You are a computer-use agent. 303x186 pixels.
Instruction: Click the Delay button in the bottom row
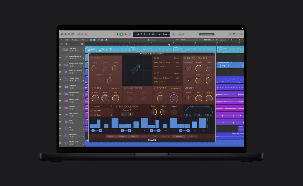(122, 136)
